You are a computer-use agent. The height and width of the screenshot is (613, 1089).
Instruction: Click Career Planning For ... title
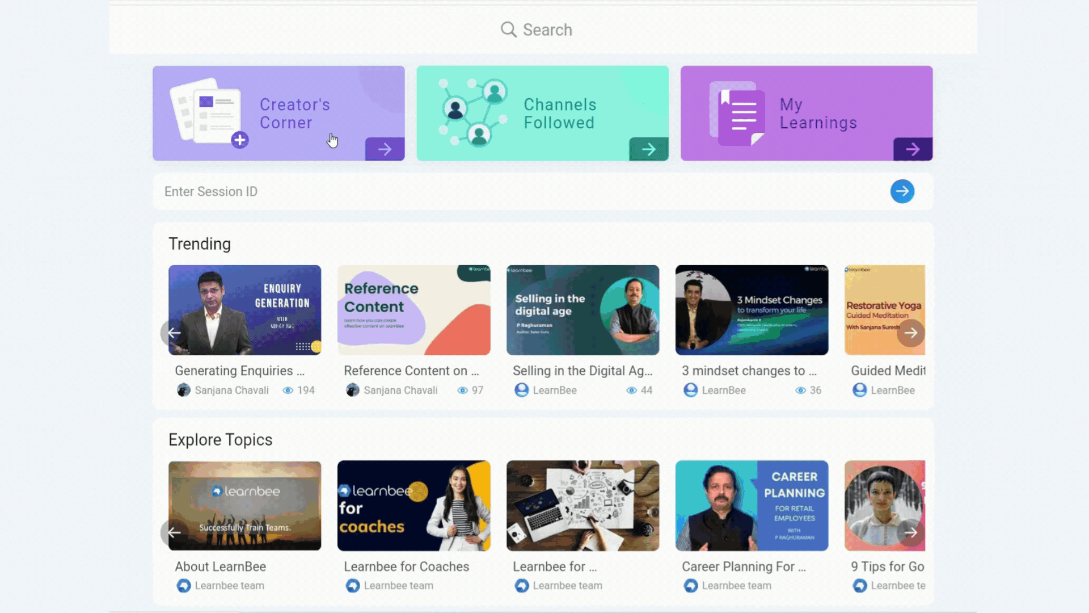[x=744, y=566]
